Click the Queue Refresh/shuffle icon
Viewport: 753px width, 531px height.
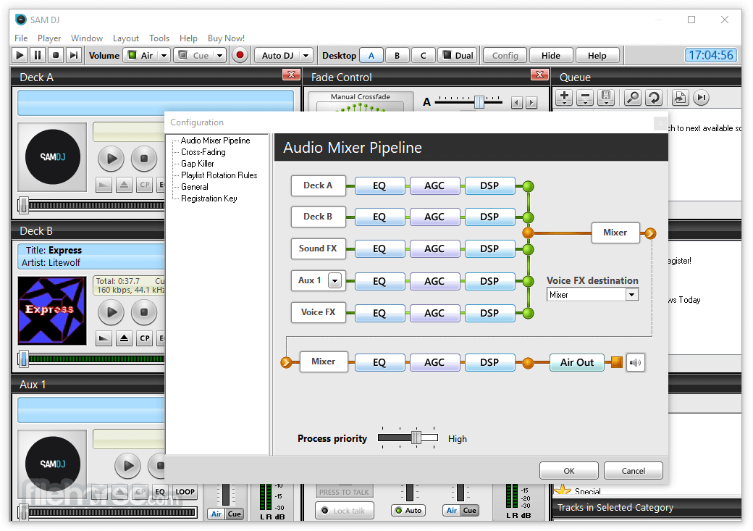pos(654,98)
